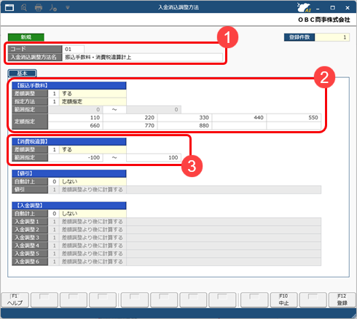Viewport: 357px width, 319px height.
Task: Select the 基本 tab
Action: coord(22,73)
